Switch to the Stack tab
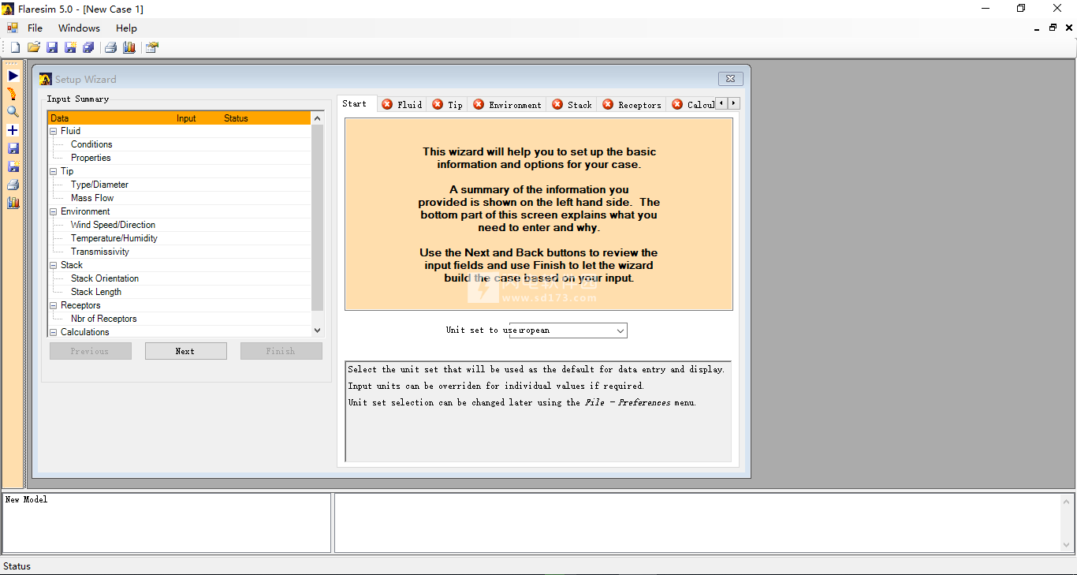 (x=572, y=104)
